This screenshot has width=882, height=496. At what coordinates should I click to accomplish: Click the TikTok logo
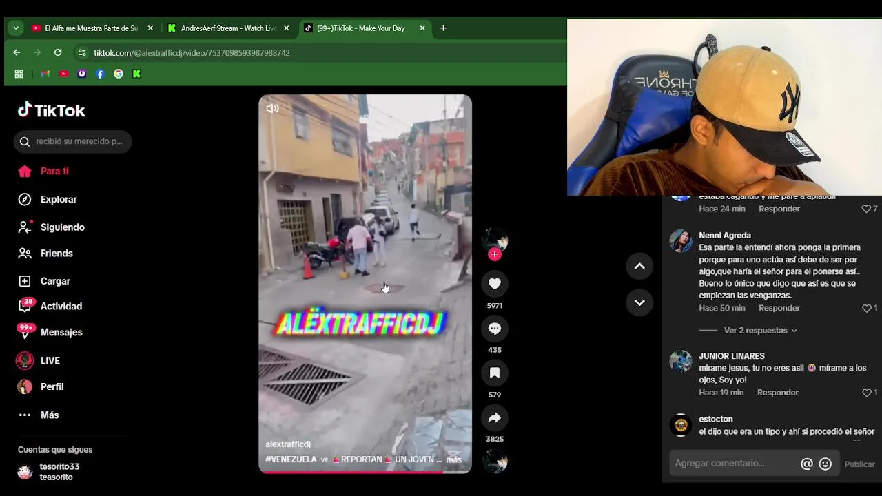pos(52,110)
